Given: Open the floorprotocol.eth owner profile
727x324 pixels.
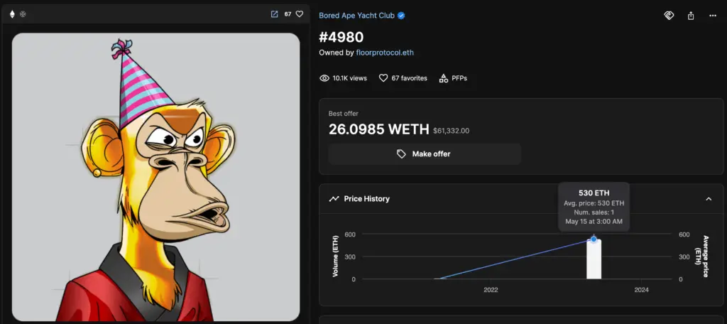Looking at the screenshot, I should click(385, 53).
